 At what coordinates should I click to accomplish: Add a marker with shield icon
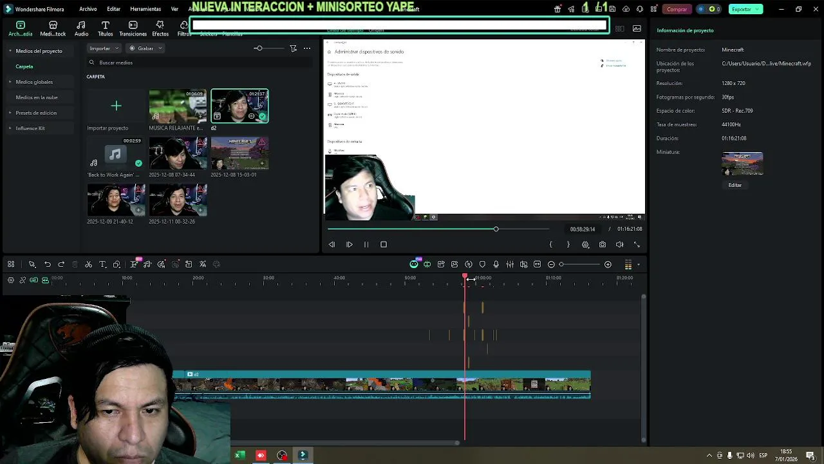(482, 264)
